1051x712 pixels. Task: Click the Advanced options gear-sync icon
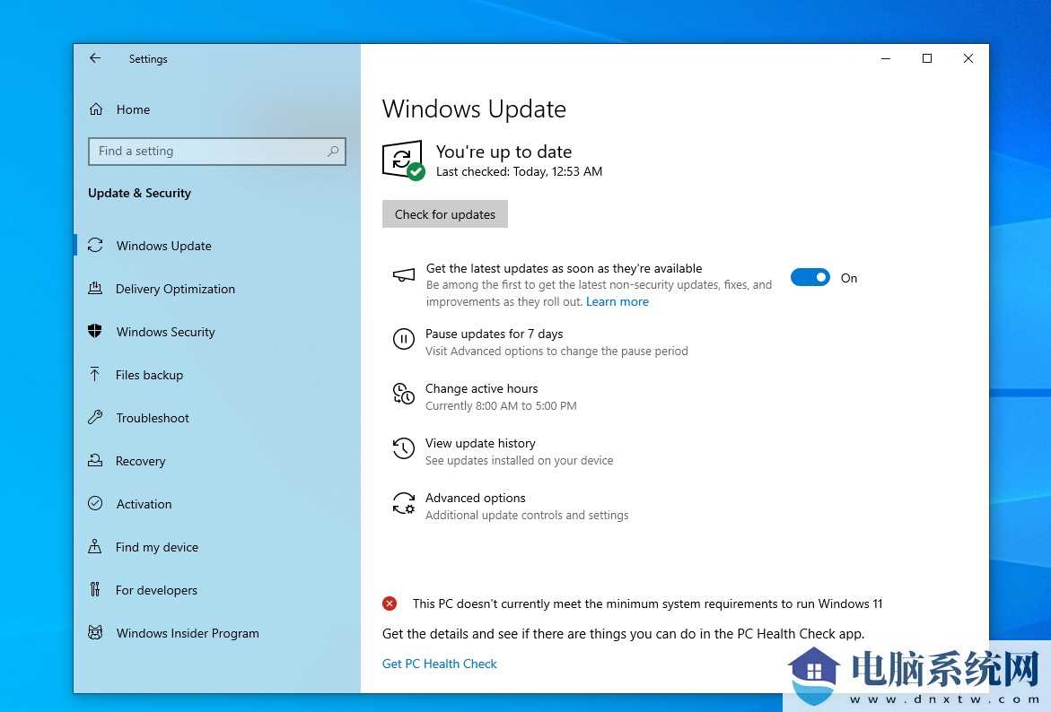pyautogui.click(x=404, y=503)
